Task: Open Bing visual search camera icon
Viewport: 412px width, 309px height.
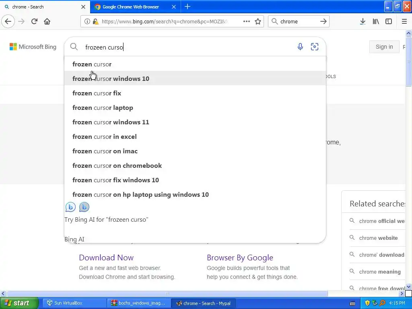Action: (x=315, y=47)
